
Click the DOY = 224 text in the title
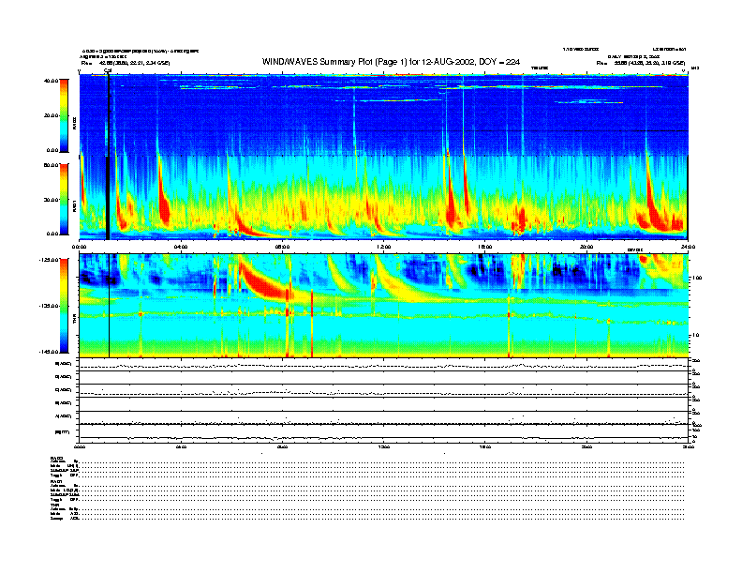499,62
